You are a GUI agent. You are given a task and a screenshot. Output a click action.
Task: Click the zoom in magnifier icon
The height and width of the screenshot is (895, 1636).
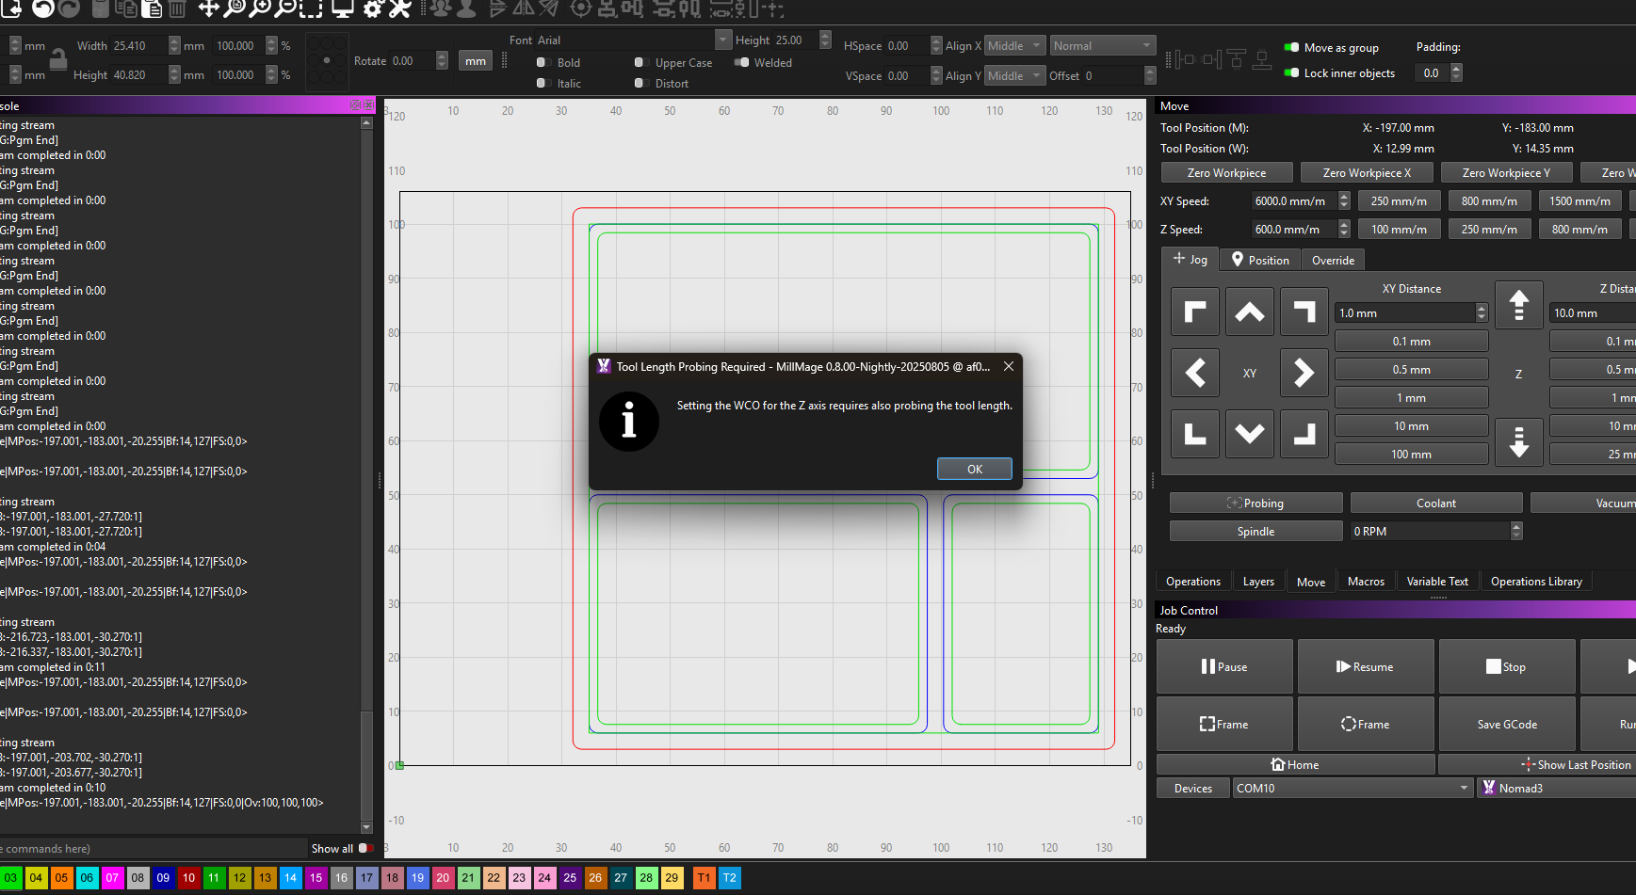(260, 8)
